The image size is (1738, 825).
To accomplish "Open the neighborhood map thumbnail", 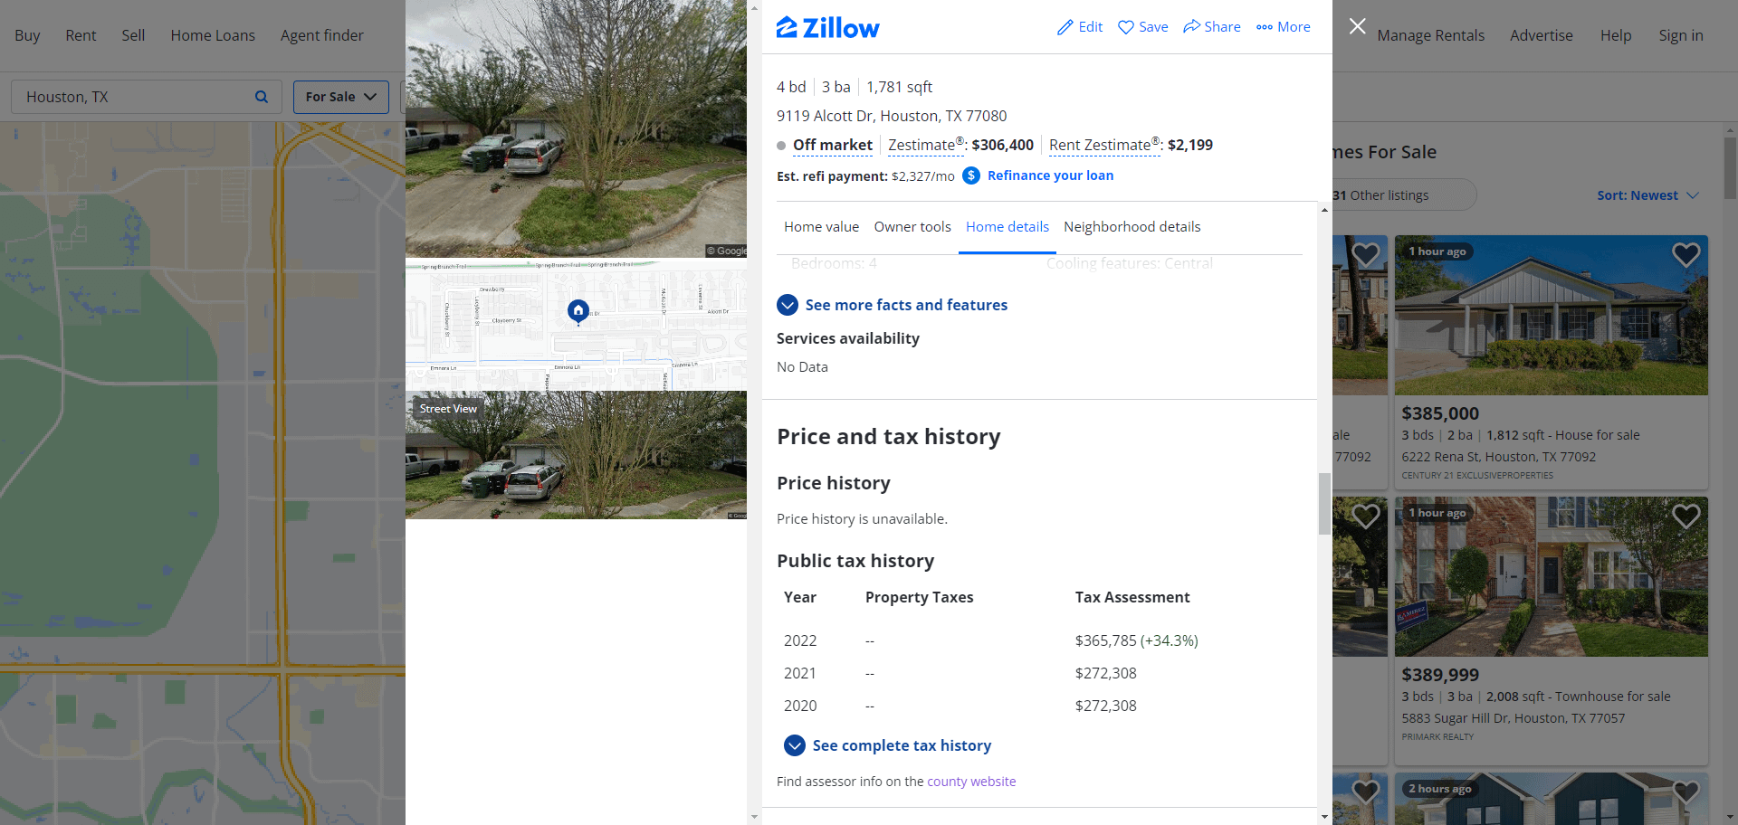I will [576, 325].
